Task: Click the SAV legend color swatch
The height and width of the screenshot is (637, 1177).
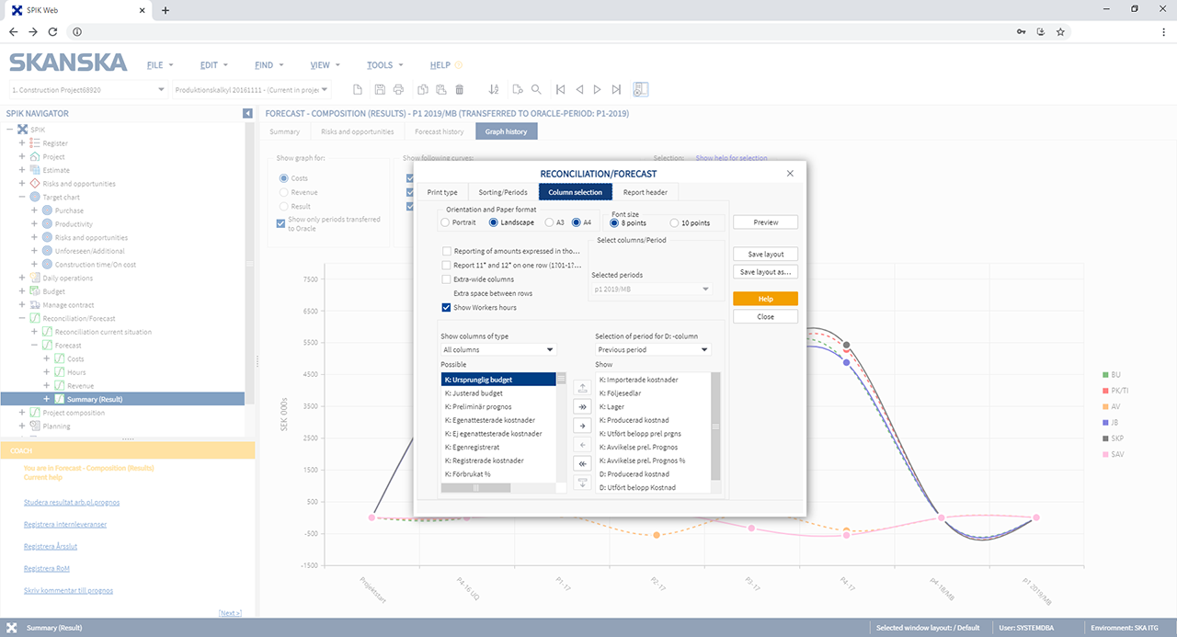Action: 1105,454
